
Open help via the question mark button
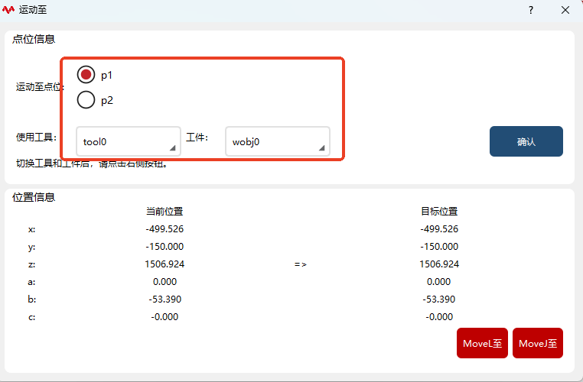[x=531, y=10]
